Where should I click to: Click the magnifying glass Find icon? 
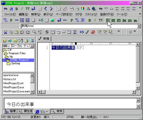34,32
